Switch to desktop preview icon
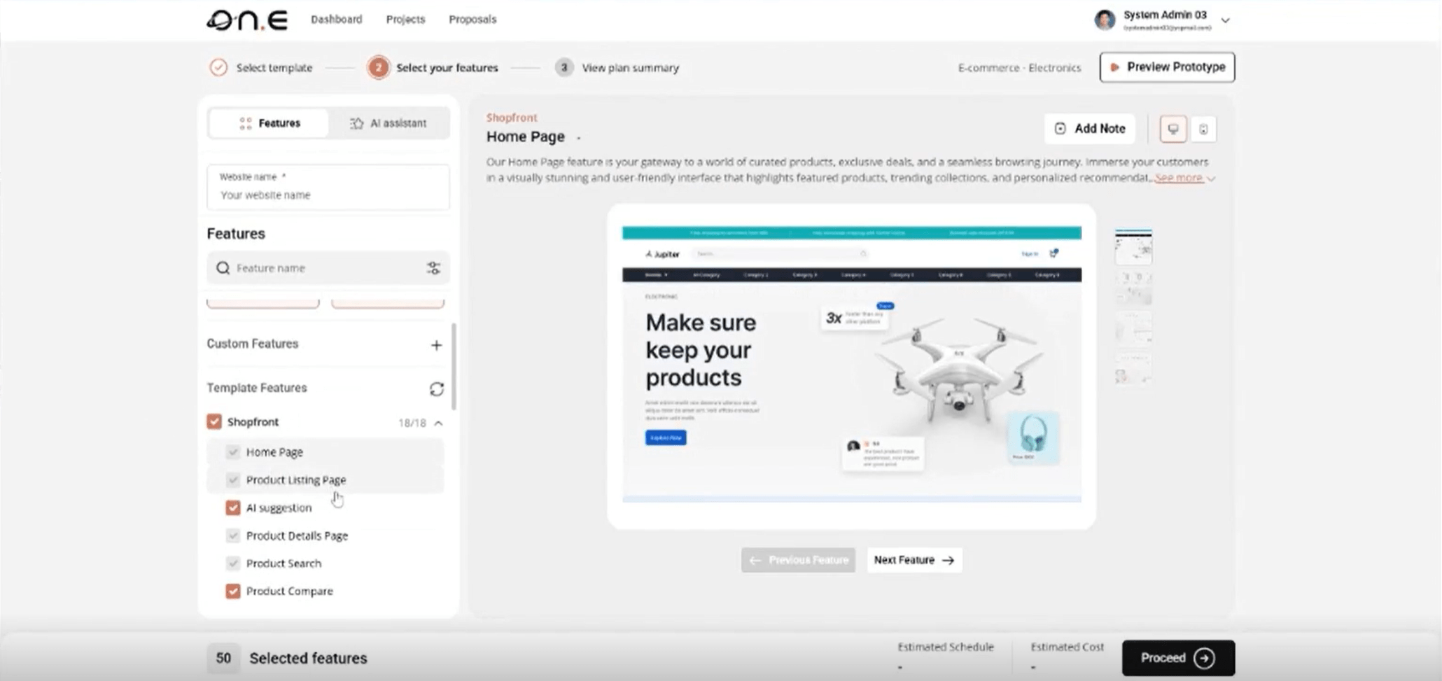Viewport: 1442px width, 681px height. tap(1173, 129)
